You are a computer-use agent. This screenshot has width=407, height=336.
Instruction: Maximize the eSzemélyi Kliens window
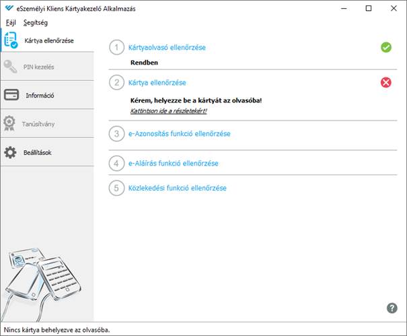tap(369, 8)
